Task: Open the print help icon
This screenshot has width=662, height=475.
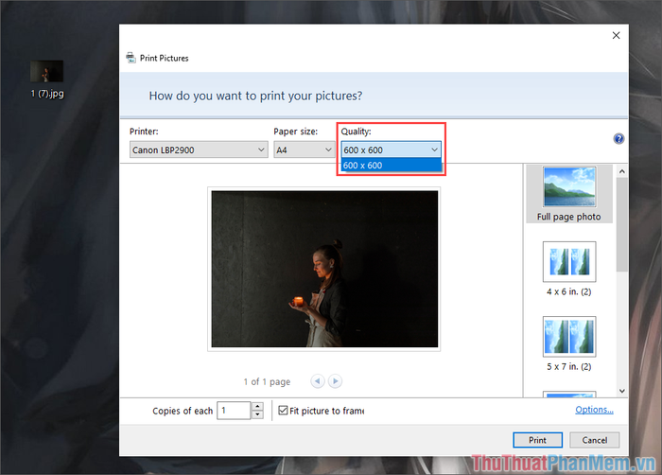Action: point(618,138)
